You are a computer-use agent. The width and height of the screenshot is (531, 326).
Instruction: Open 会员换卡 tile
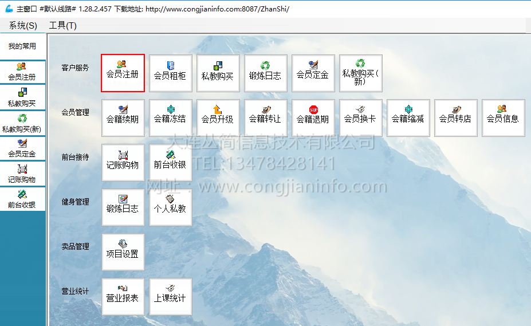point(361,117)
